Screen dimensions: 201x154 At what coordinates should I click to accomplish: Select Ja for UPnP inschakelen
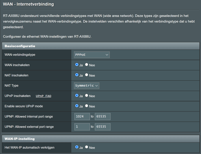click(77, 96)
